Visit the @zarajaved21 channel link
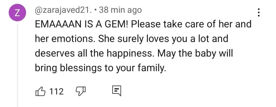This screenshot has width=276, height=107. coord(63,11)
